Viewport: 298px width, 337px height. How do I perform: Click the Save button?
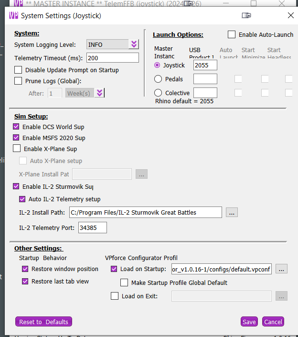[249, 322]
